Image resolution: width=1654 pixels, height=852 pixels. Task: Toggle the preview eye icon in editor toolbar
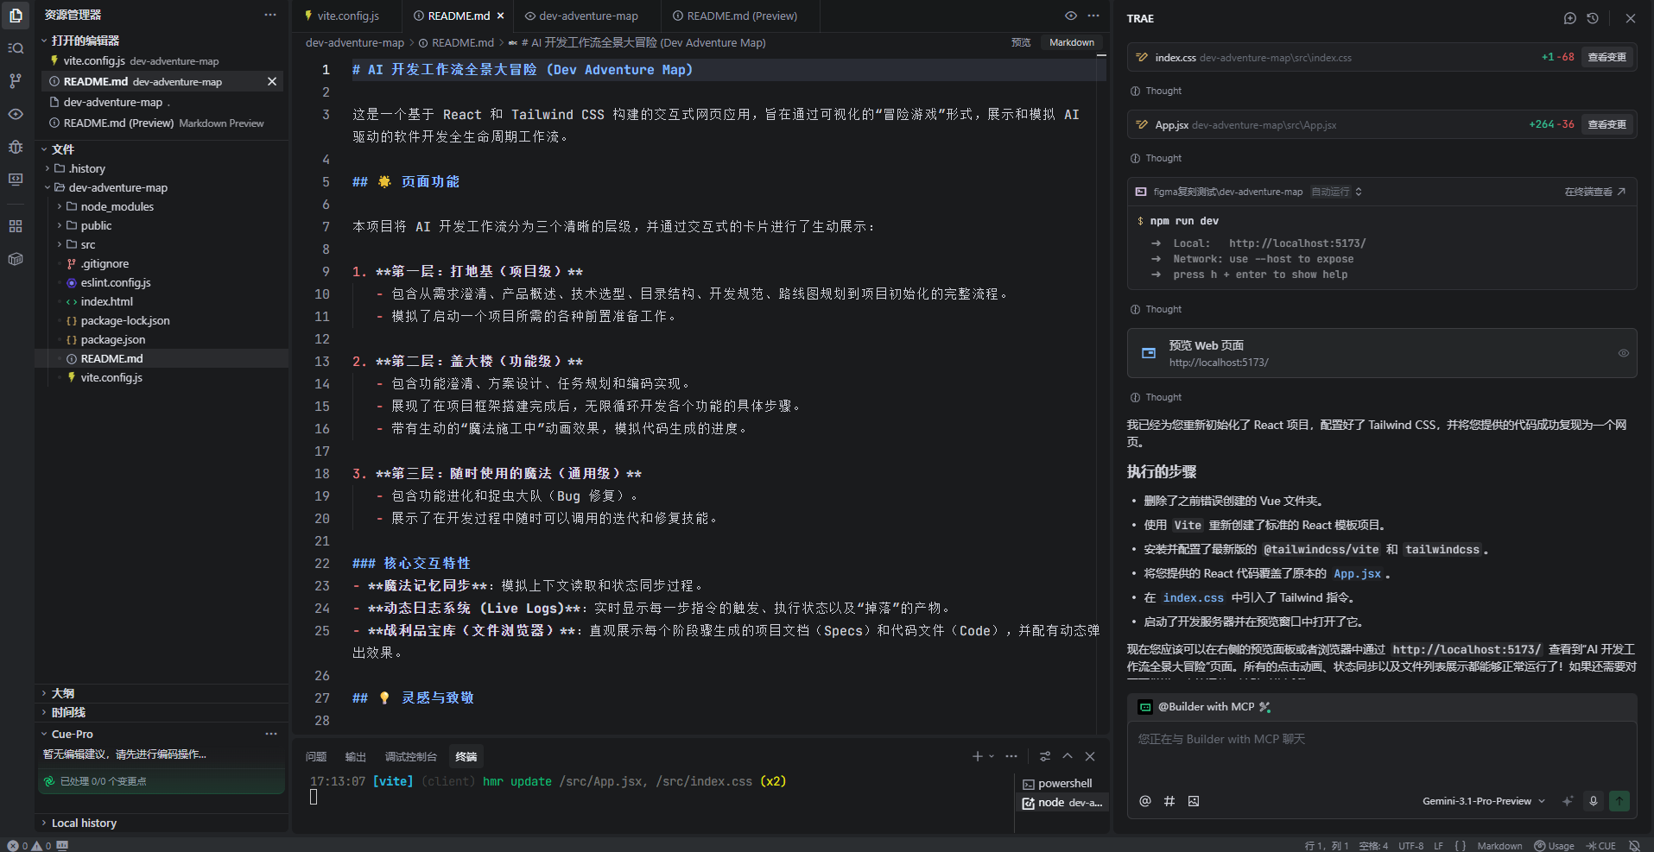pyautogui.click(x=1070, y=16)
